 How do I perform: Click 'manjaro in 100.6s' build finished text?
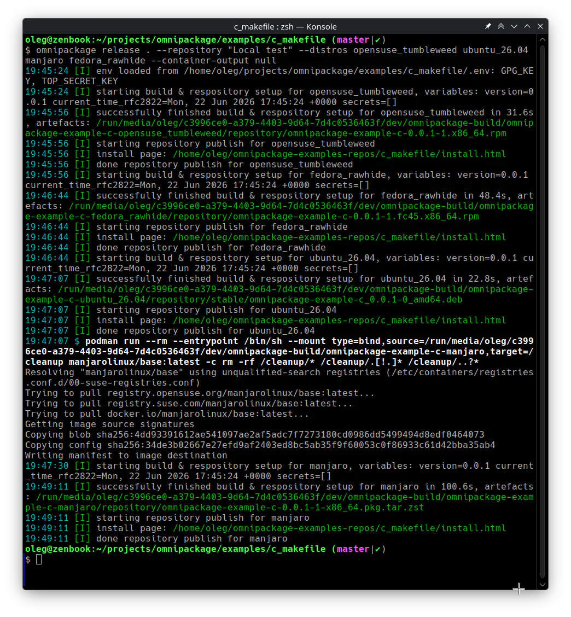point(427,486)
